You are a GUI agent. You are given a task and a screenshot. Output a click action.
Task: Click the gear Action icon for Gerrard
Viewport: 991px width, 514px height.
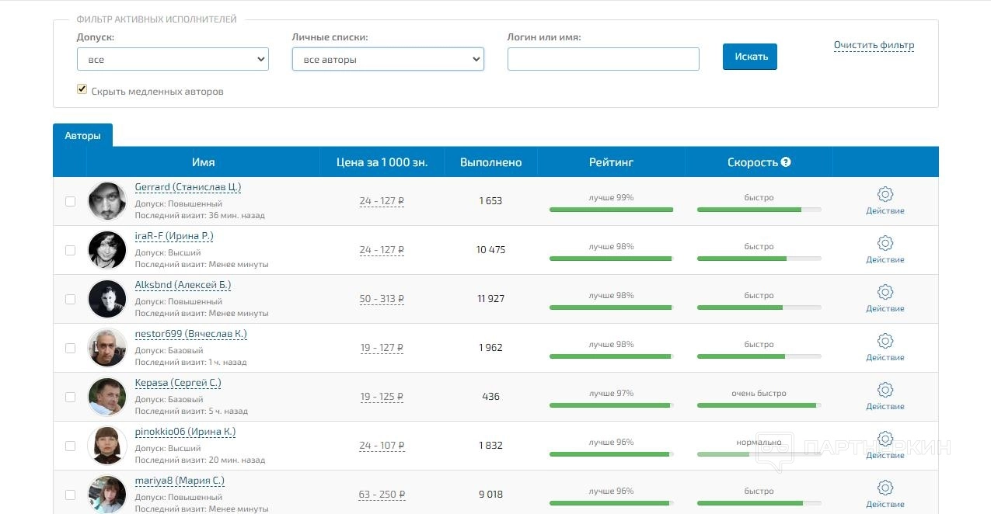tap(885, 194)
